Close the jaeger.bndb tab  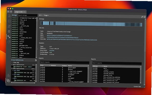click(24, 12)
